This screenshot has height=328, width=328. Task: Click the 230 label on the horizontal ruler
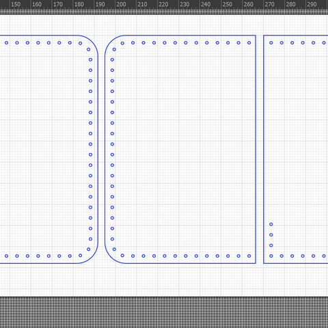click(x=184, y=4)
